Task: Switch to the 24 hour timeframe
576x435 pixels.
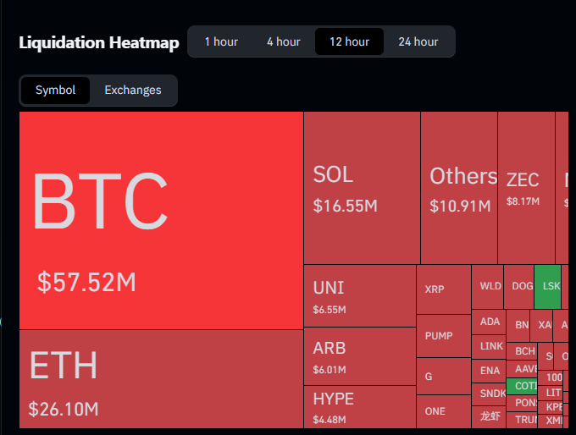Action: (x=418, y=41)
